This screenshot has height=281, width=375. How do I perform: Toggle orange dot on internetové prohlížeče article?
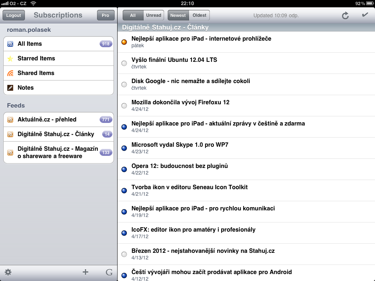point(124,42)
